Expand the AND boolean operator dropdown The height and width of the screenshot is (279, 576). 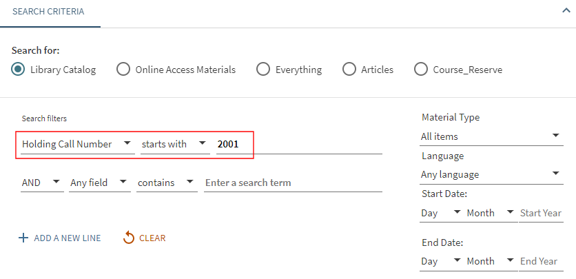coord(41,183)
